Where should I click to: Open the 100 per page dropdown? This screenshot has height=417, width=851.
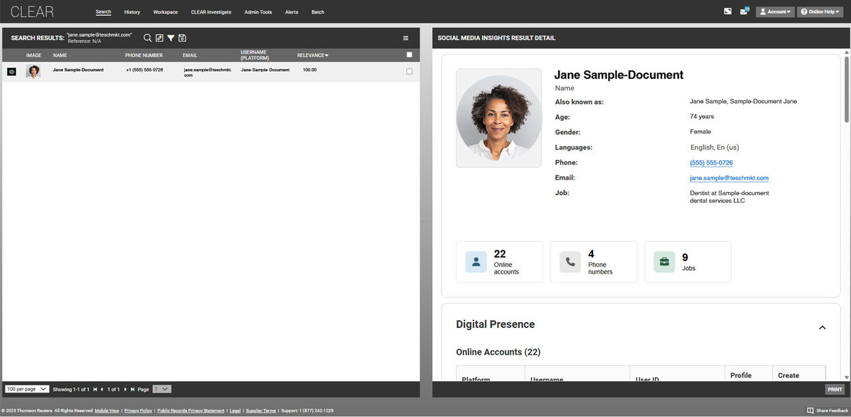(27, 389)
